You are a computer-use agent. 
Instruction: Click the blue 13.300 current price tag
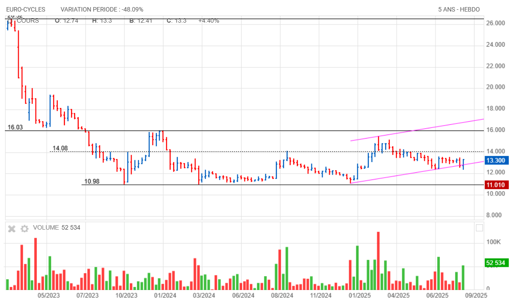click(x=495, y=161)
